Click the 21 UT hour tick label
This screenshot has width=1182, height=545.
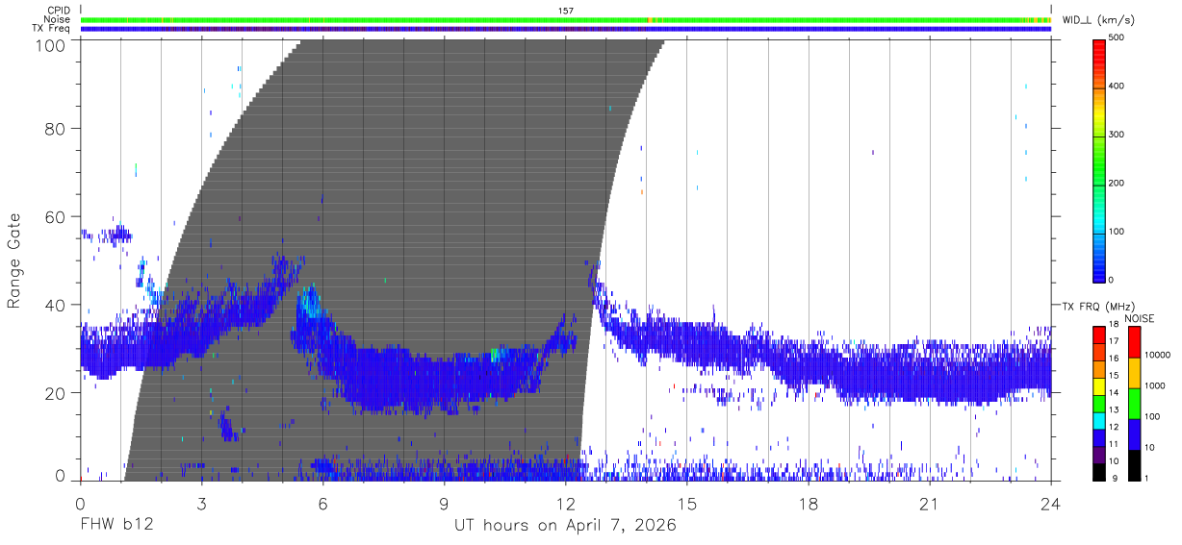click(x=930, y=504)
